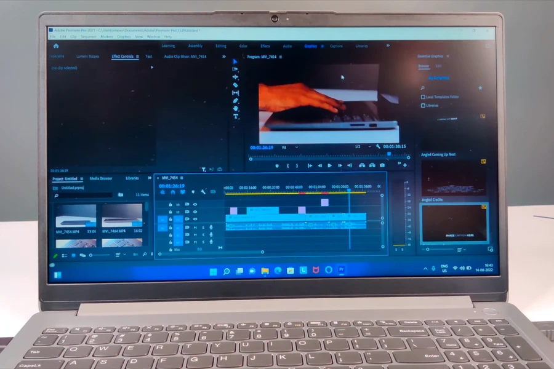Enable voice-over record on A1
This screenshot has width=554, height=369.
coord(211,228)
